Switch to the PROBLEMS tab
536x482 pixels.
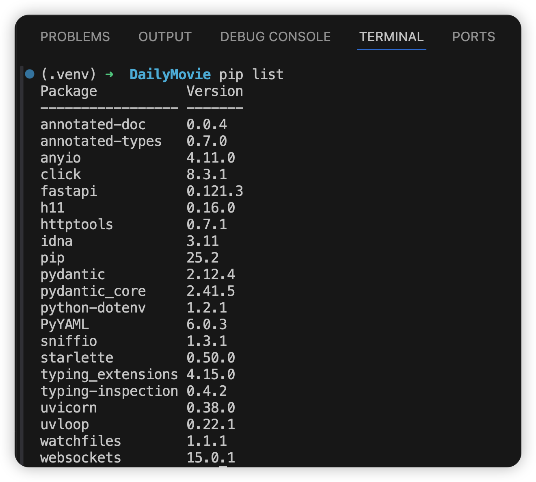75,37
